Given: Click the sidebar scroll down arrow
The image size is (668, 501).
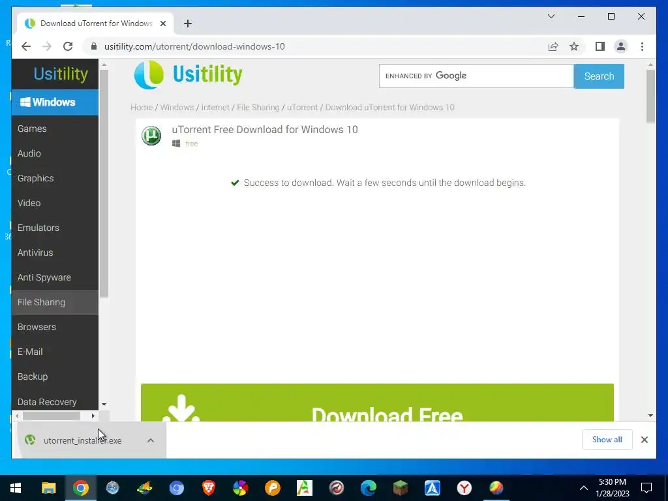Looking at the screenshot, I should (x=104, y=404).
